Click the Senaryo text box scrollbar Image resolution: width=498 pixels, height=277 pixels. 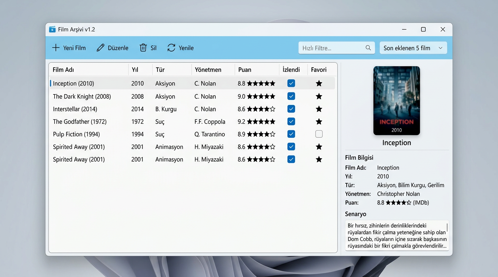pos(447,228)
